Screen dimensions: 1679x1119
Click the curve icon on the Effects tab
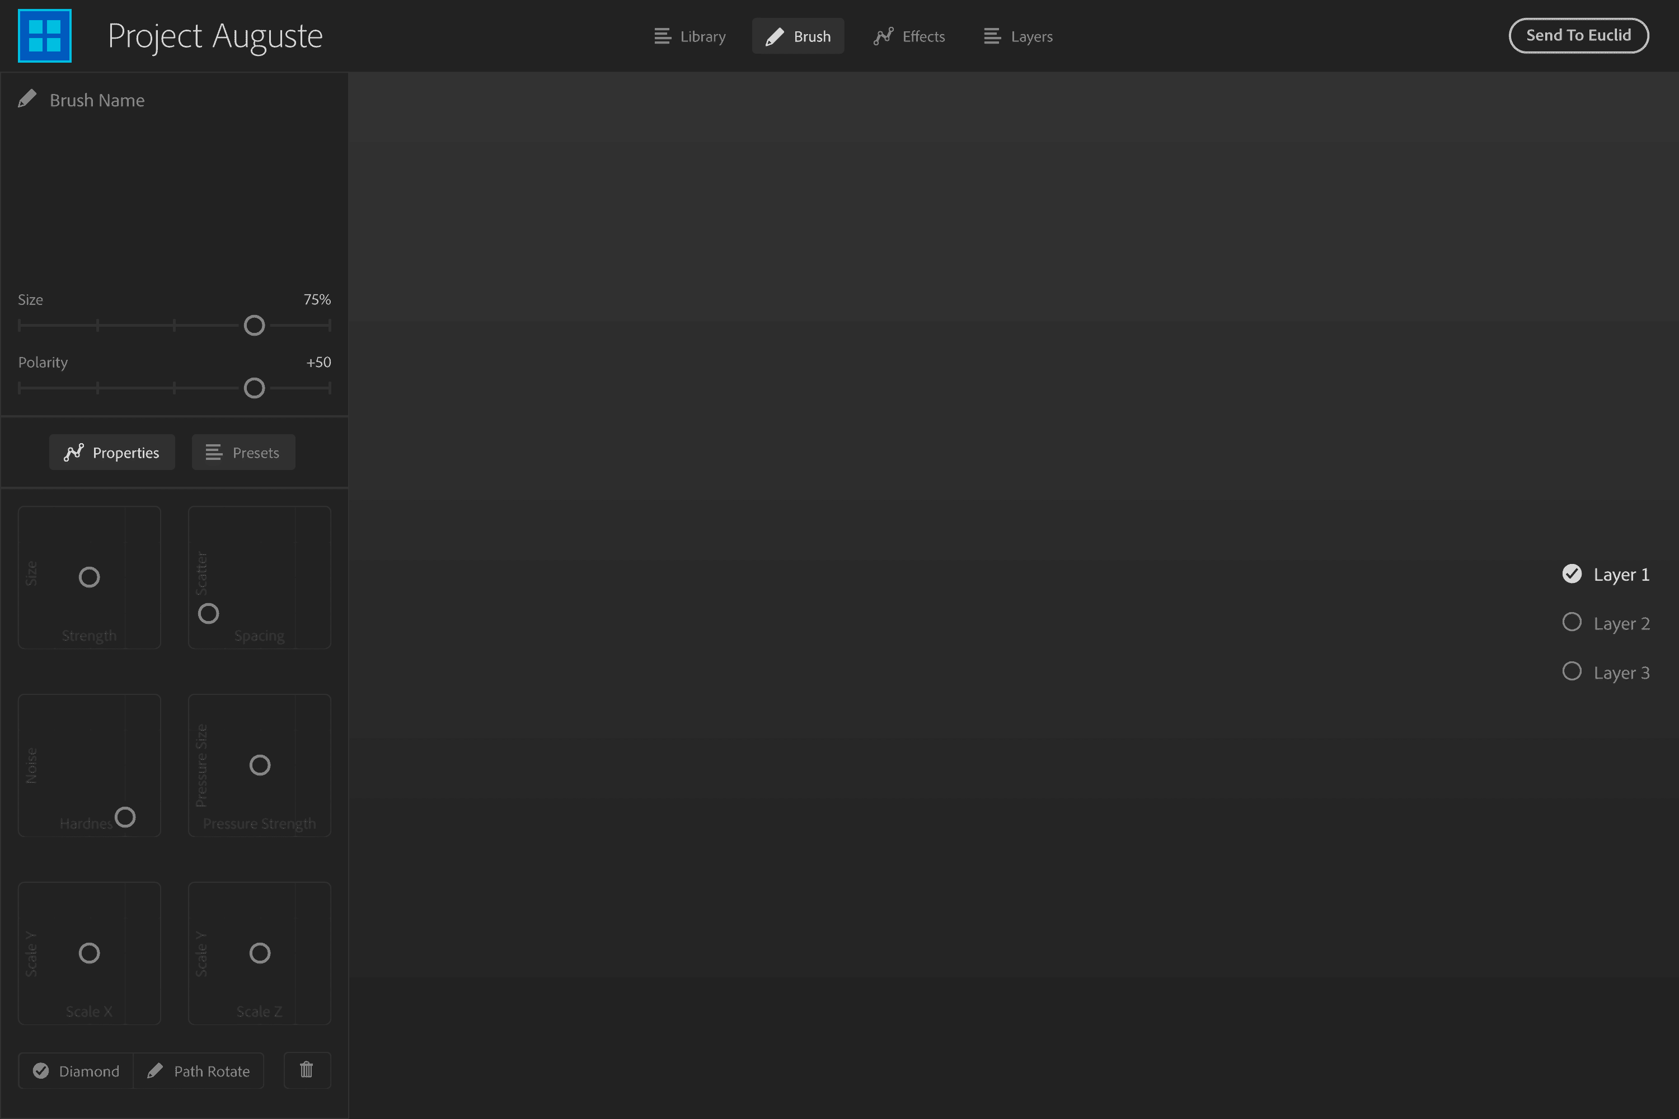click(883, 36)
